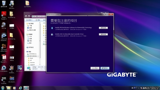
Task: Open the SmartManager shortcut
Action: click(4, 68)
